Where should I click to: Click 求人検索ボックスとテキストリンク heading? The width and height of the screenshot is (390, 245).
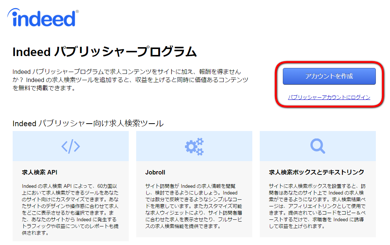tap(317, 172)
